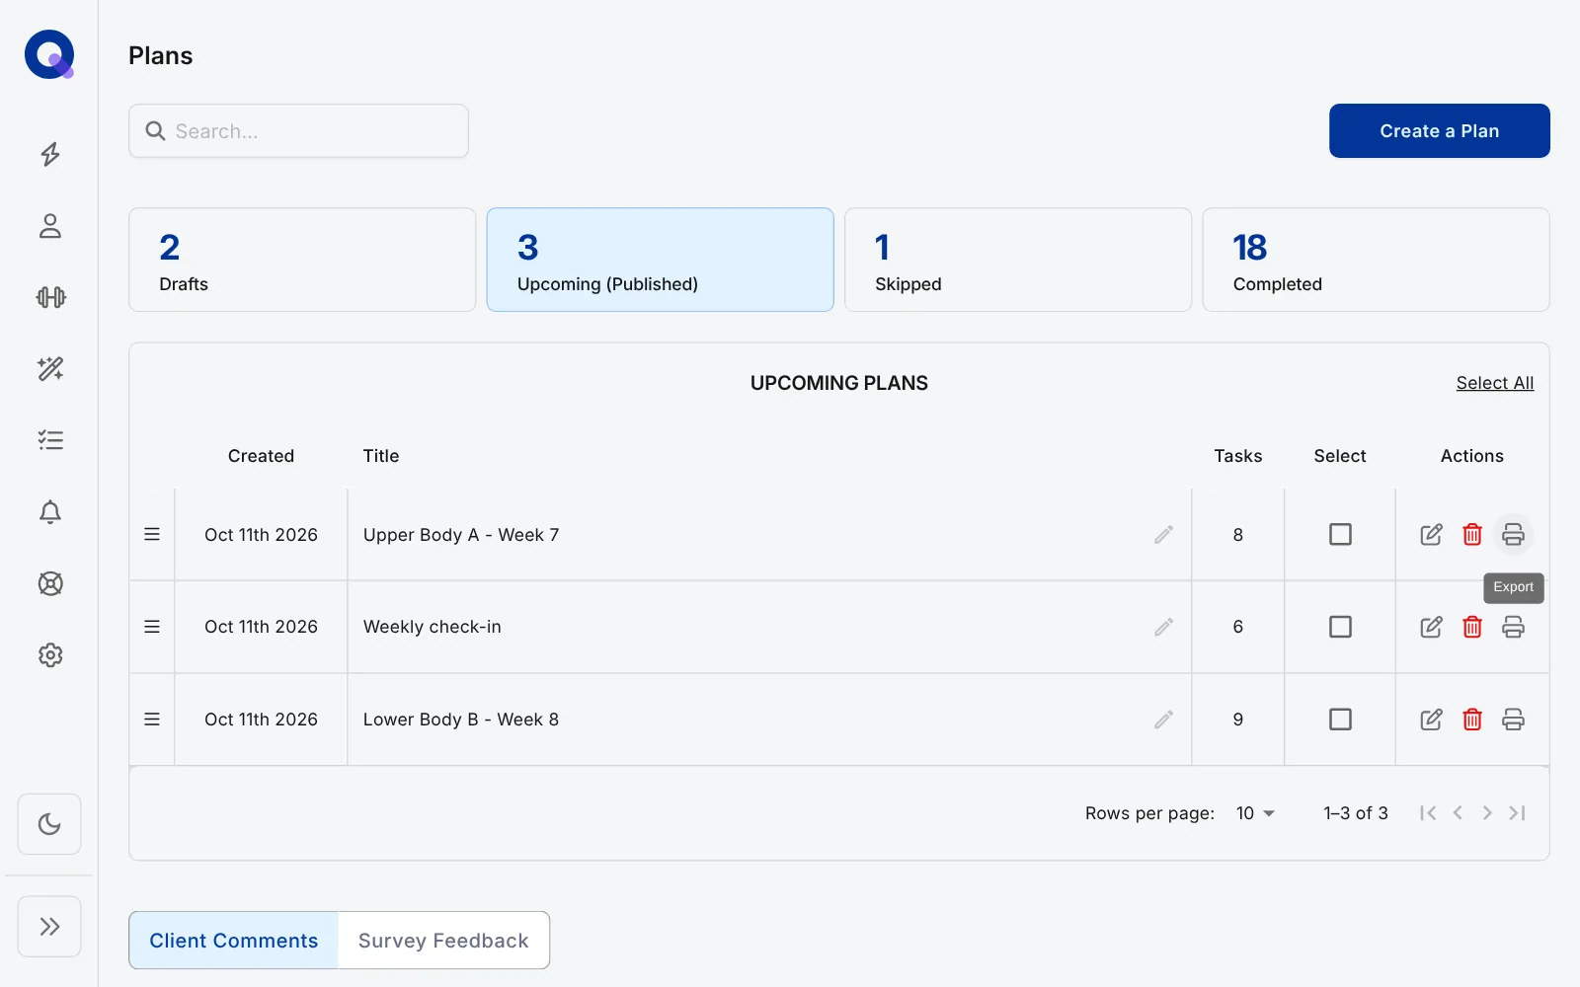
Task: Switch to Survey Feedback tab
Action: (443, 941)
